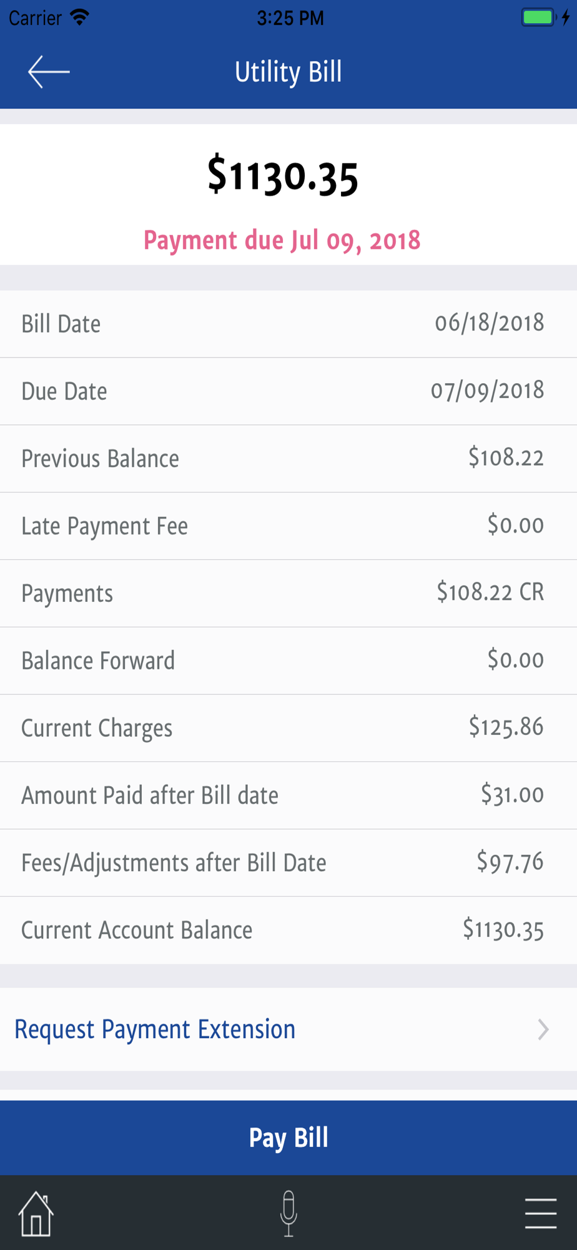Open the hamburger menu icon

[x=540, y=1214]
